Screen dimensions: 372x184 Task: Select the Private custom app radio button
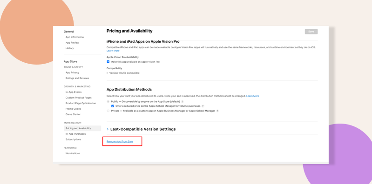108,111
